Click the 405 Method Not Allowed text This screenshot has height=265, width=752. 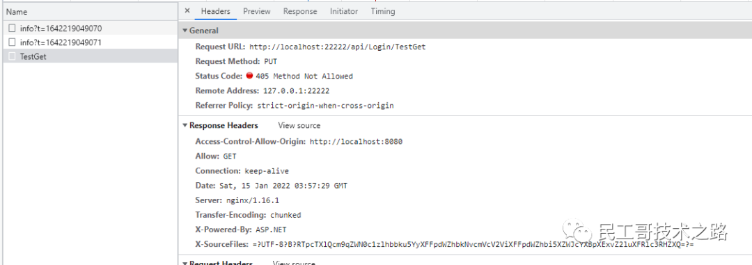coord(304,77)
